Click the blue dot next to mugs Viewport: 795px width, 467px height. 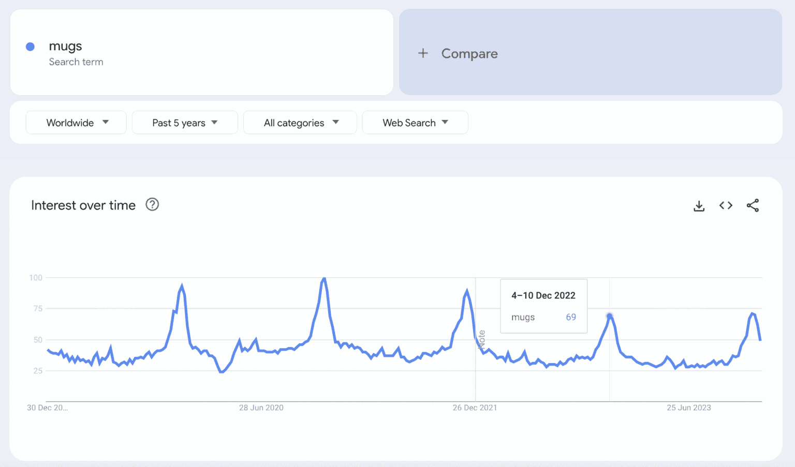30,47
